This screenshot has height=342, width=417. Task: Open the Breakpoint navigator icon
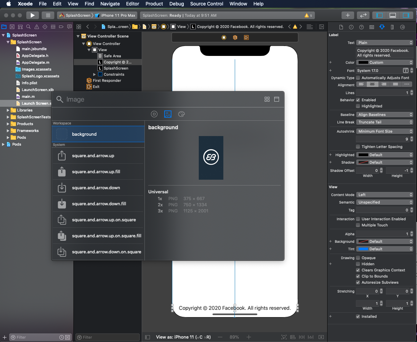[x=61, y=27]
